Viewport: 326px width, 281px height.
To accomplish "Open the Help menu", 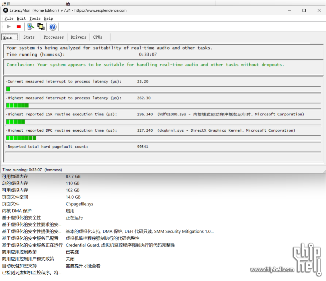I will [x=48, y=19].
